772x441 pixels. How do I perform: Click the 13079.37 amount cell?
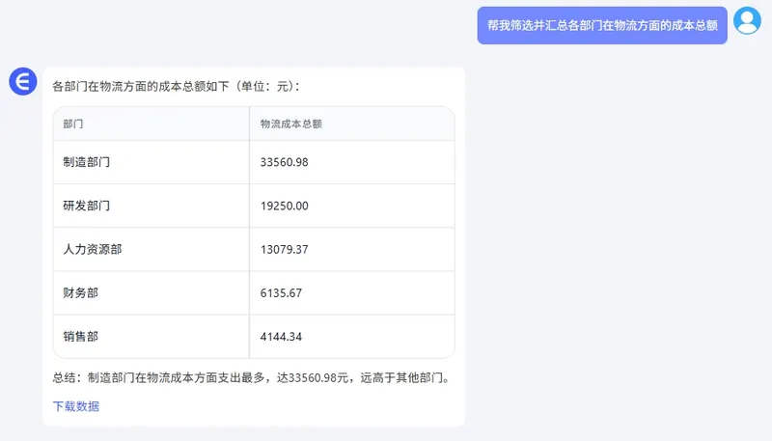(x=284, y=249)
